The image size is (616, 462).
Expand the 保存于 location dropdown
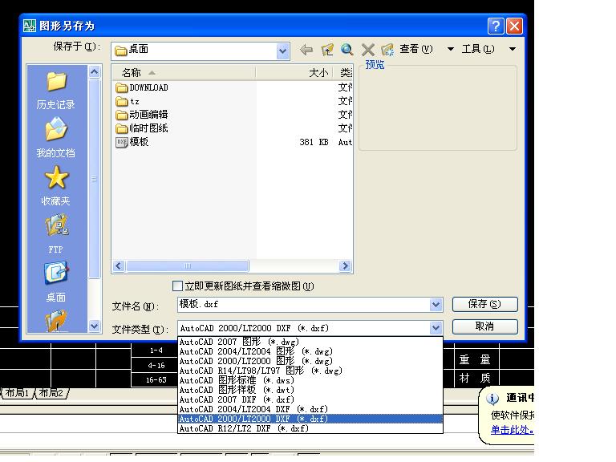282,51
